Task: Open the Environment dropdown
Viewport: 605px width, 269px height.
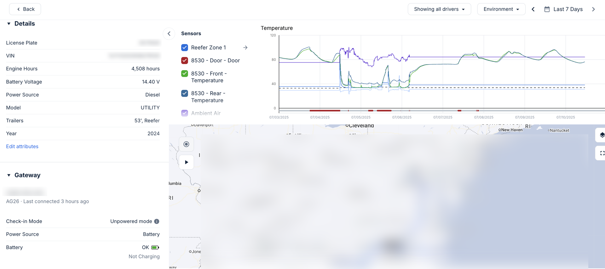Action: pyautogui.click(x=501, y=9)
